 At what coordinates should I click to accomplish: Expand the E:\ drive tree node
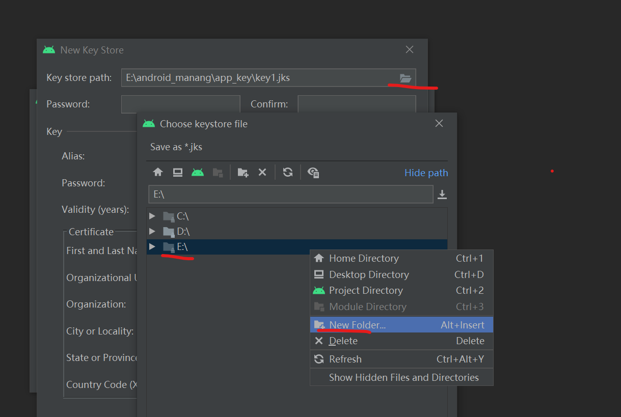point(152,247)
